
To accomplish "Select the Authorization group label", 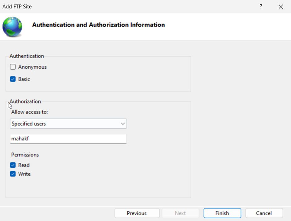I will coord(25,101).
